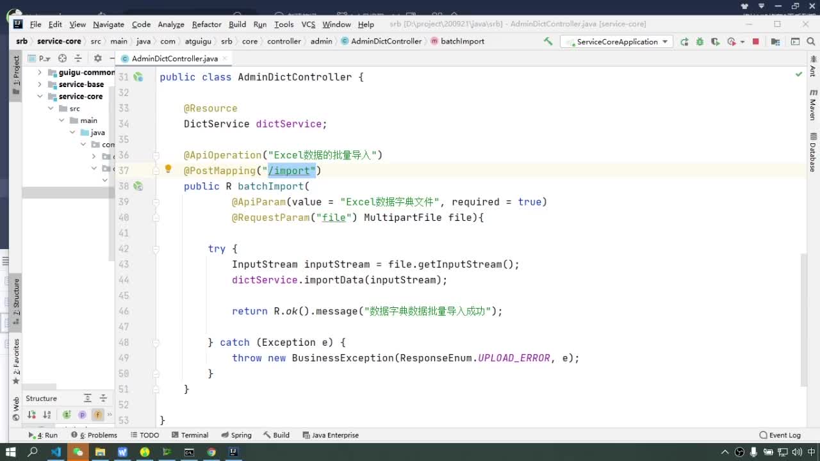Open the Spring tool window
Screen dimensions: 820x461
(x=236, y=435)
